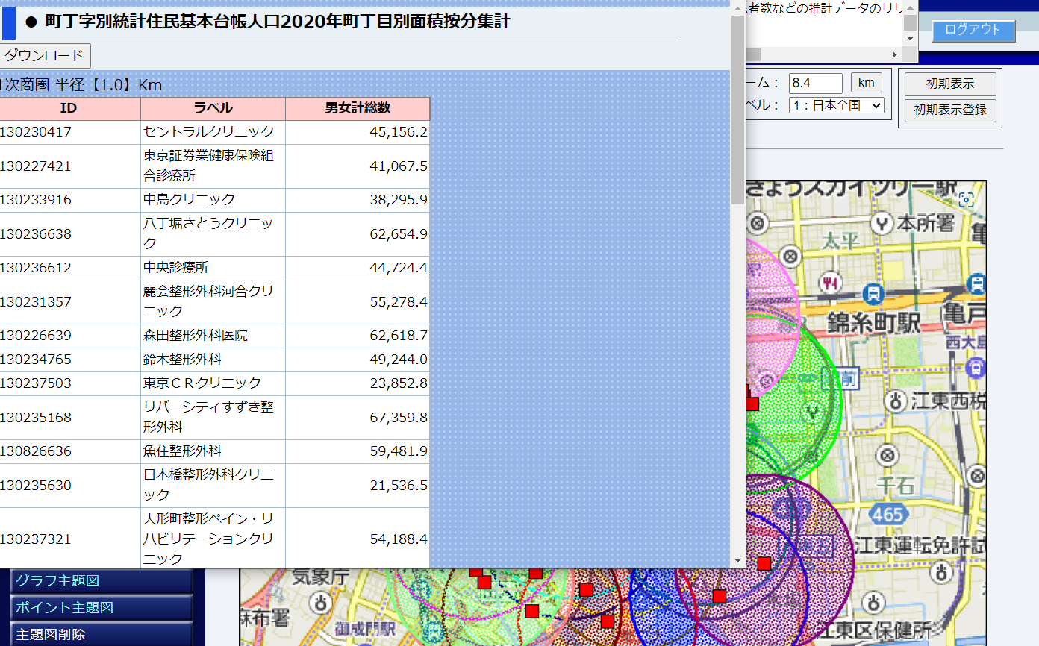Click the circled-X icon left of 太平

[790, 257]
